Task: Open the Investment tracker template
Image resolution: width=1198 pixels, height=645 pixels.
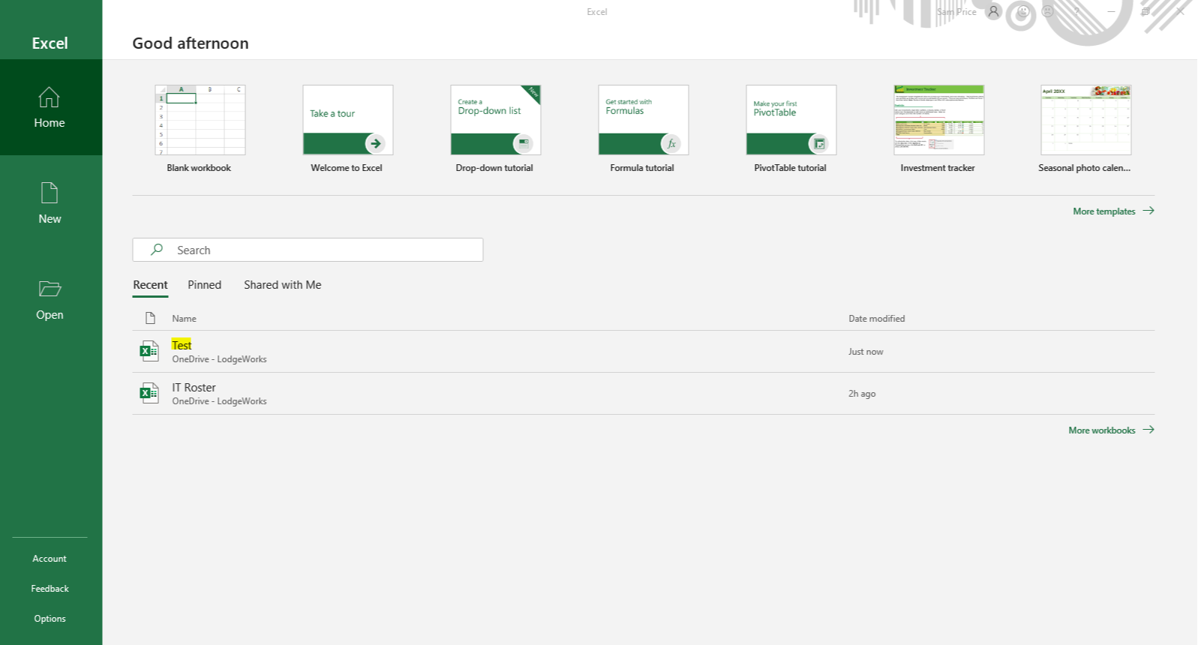Action: click(938, 129)
